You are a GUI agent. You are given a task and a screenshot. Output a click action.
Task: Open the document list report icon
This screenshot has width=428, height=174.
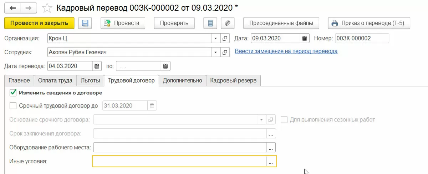pyautogui.click(x=210, y=23)
